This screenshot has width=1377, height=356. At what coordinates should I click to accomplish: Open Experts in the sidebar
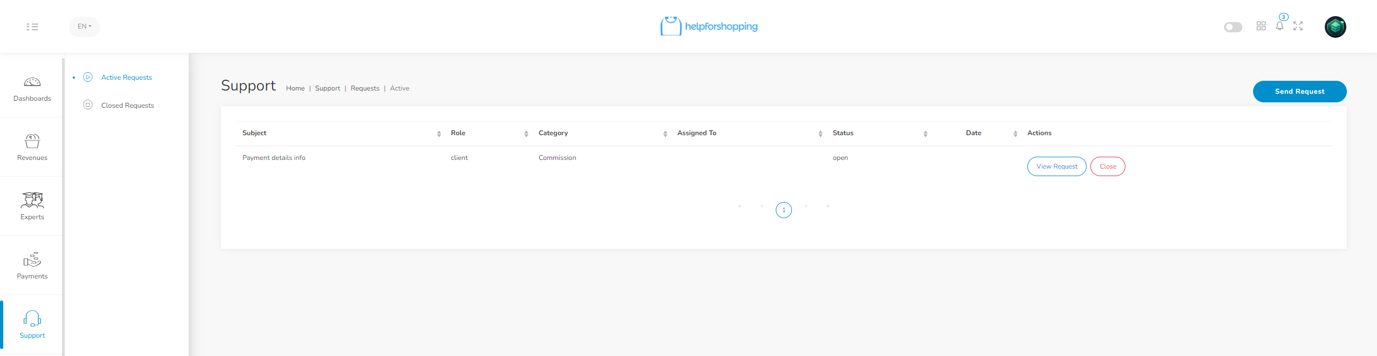[x=32, y=207]
